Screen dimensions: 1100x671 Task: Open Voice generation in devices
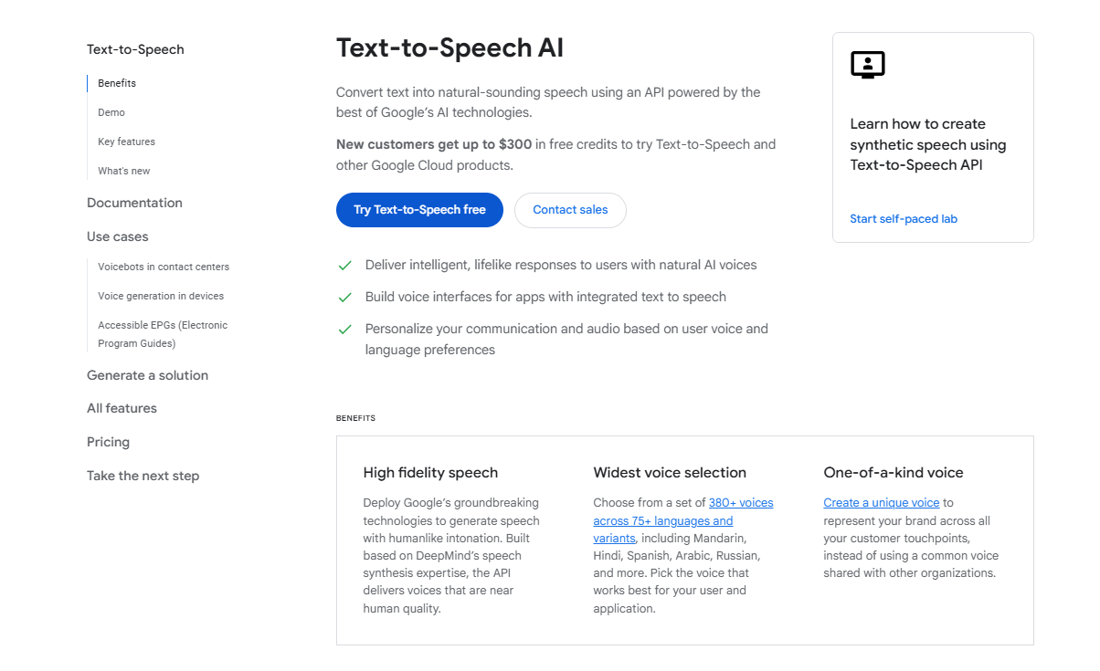(x=161, y=296)
